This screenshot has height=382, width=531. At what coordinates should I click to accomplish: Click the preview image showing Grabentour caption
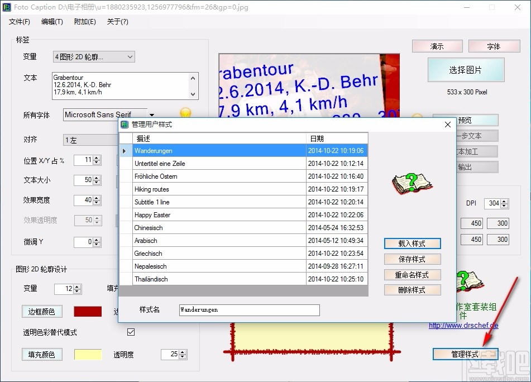coord(309,85)
